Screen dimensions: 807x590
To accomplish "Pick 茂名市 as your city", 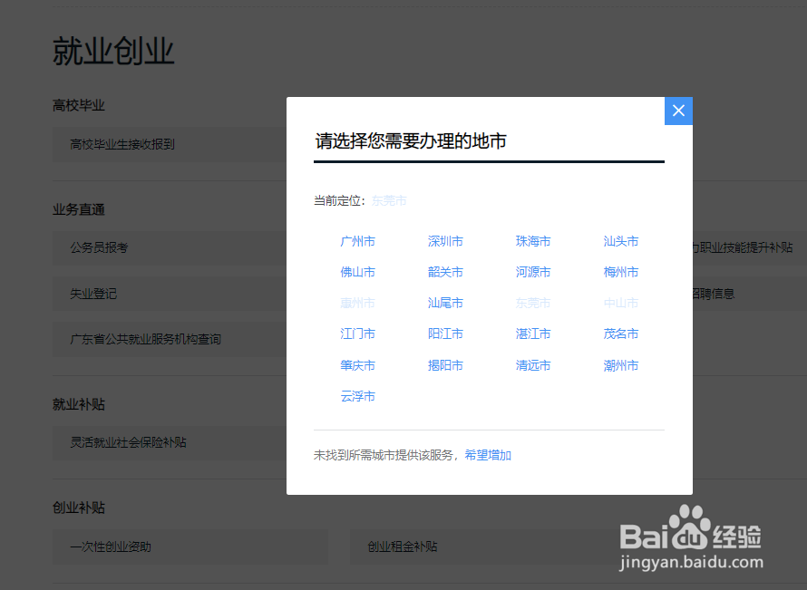I will 620,334.
